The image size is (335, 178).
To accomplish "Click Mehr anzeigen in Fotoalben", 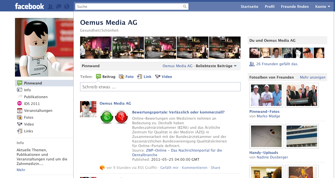I will [313, 77].
